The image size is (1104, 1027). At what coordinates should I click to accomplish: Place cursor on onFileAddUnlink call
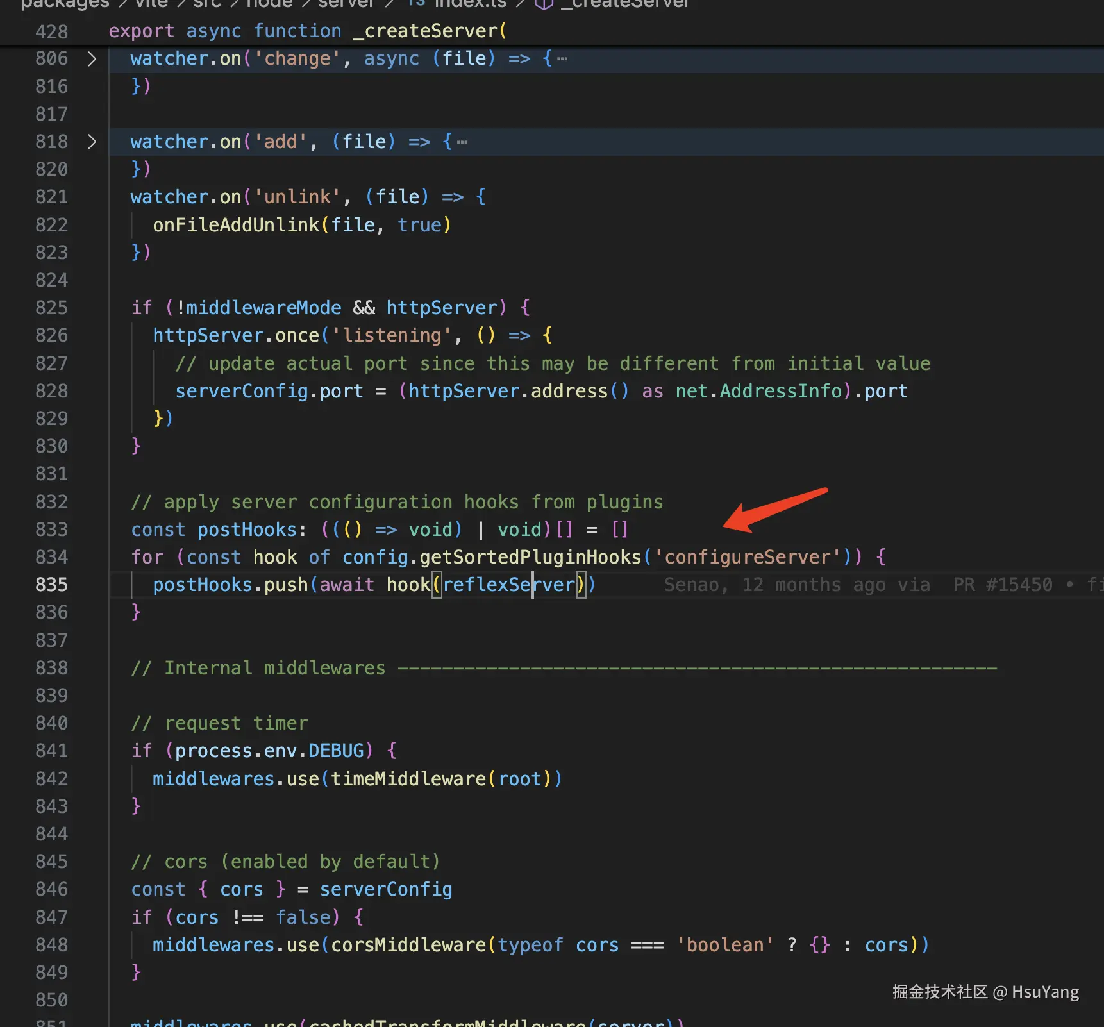point(236,225)
